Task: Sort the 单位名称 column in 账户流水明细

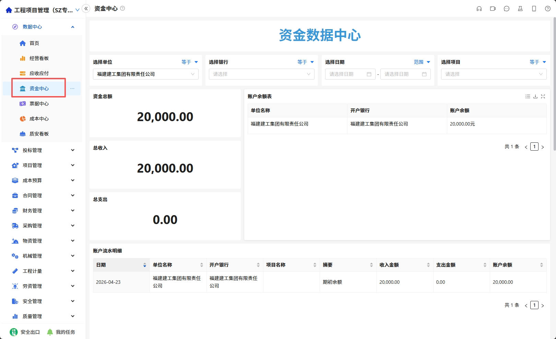Action: (202, 265)
